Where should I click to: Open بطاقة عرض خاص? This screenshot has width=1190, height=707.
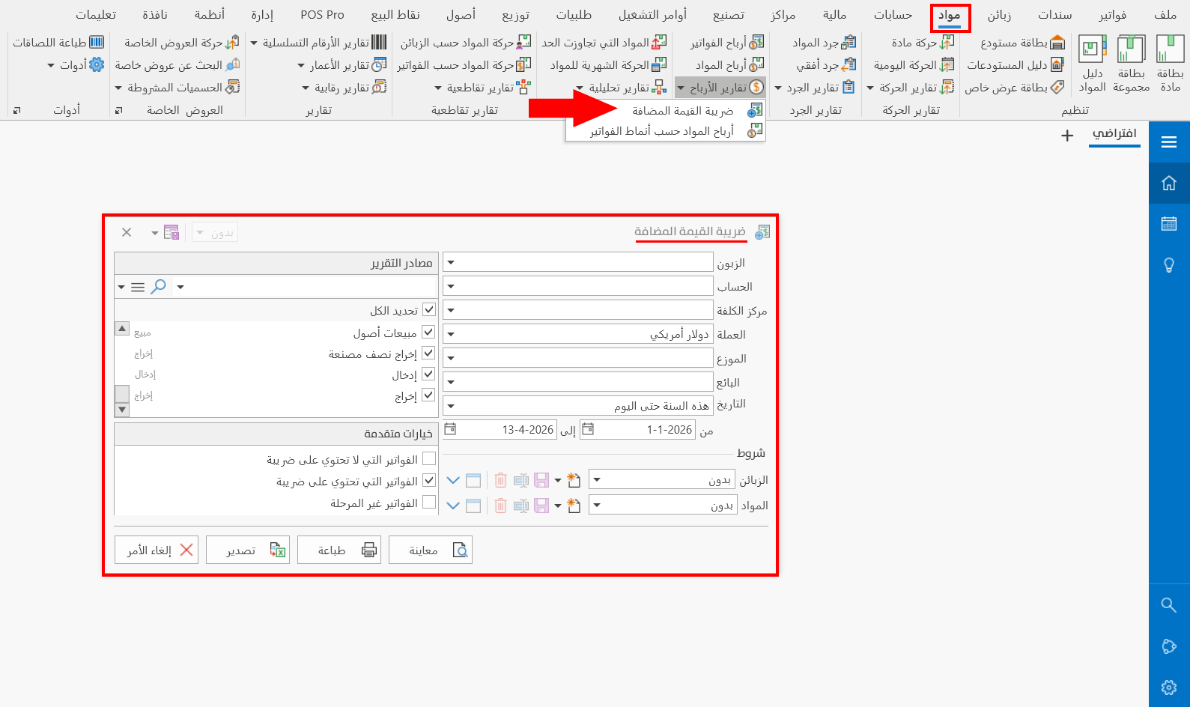click(1015, 88)
